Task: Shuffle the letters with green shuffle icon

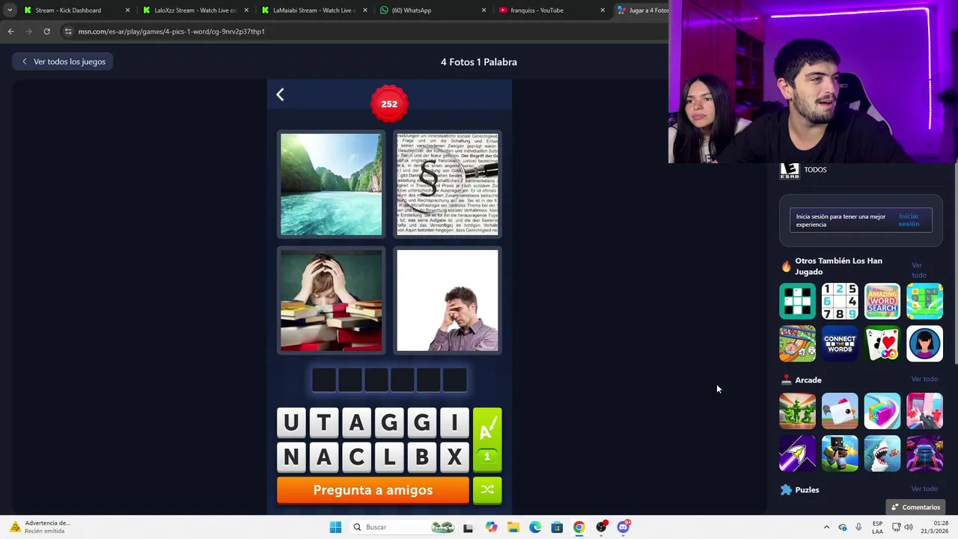Action: point(487,490)
